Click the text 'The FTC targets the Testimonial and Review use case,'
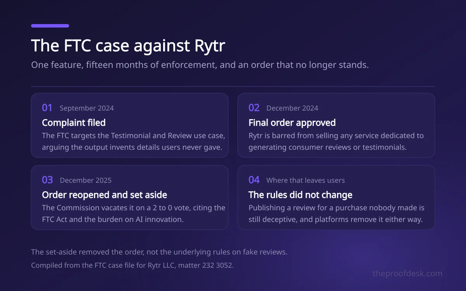 click(x=134, y=136)
